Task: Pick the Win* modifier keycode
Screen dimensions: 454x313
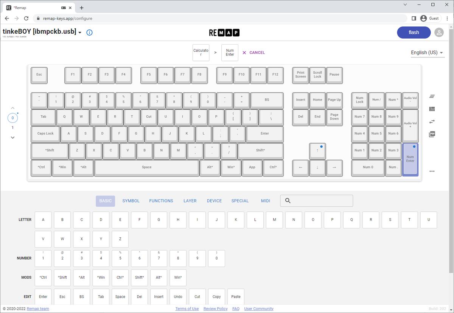Action: coord(178,277)
